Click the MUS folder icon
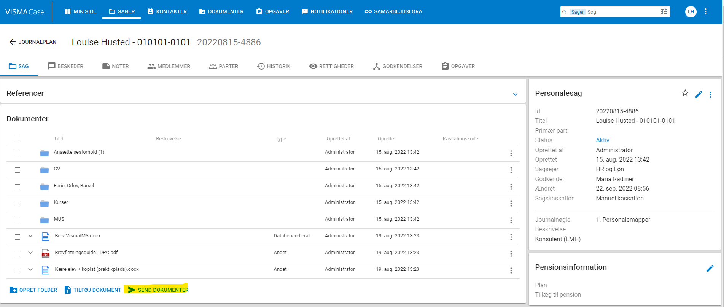The width and height of the screenshot is (724, 307). coord(45,220)
